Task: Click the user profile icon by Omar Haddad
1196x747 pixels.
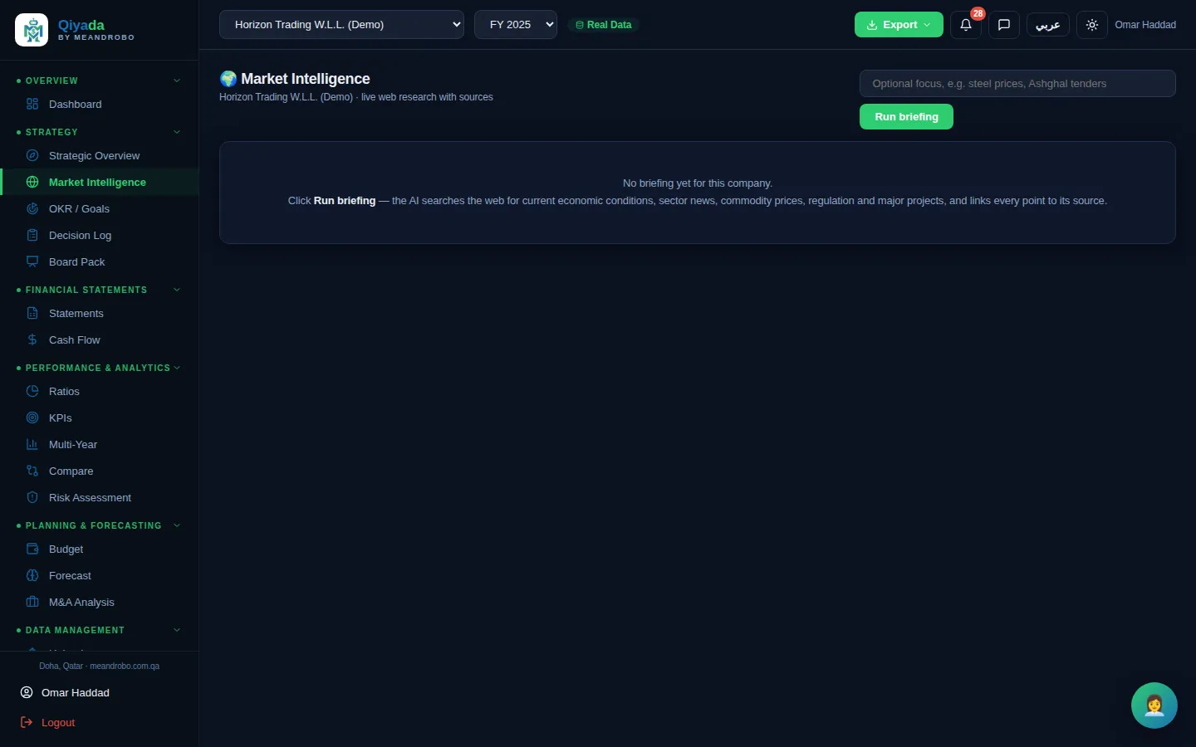Action: [x=27, y=692]
